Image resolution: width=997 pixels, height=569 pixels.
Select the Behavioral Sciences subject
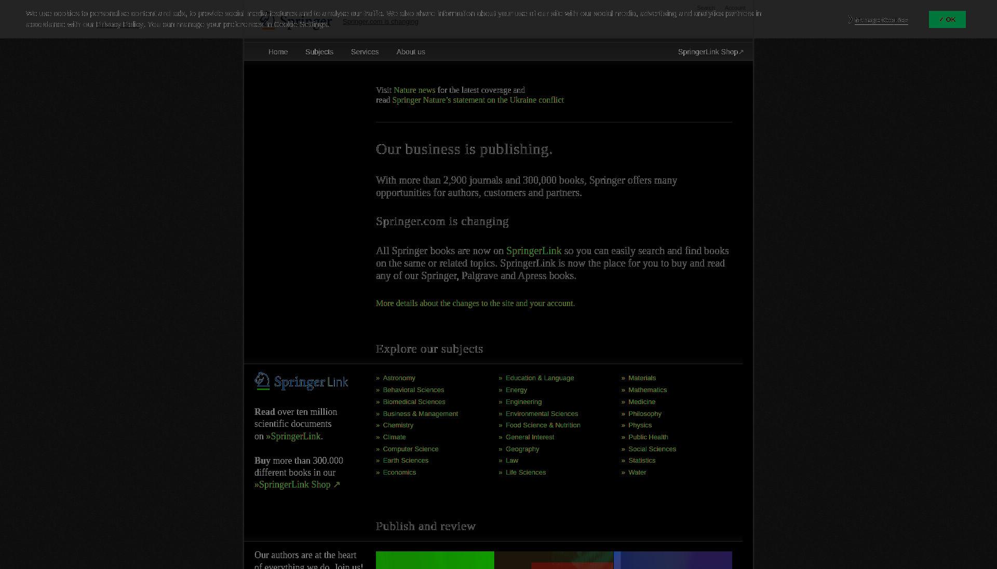(x=413, y=390)
